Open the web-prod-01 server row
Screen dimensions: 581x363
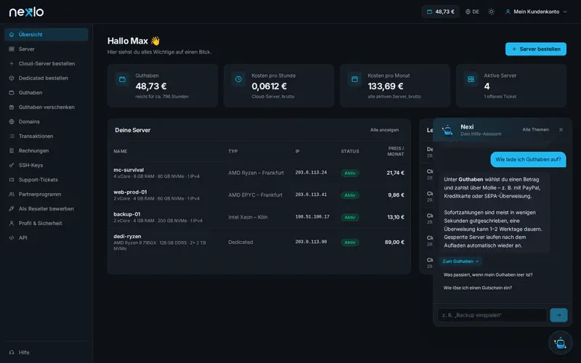[x=259, y=195]
